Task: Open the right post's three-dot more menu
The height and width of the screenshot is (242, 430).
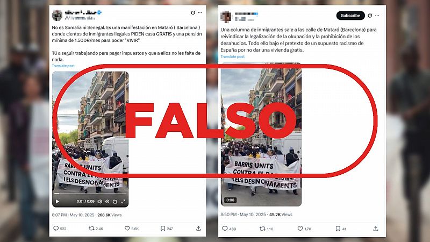Action: tap(377, 16)
